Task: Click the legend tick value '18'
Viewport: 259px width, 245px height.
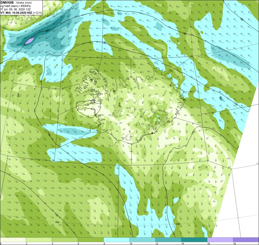Action: click(x=234, y=243)
